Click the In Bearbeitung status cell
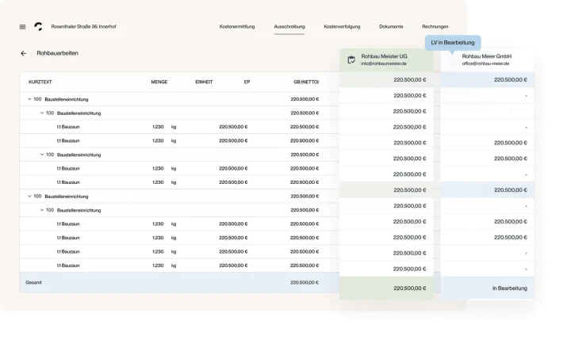Viewport: 571px width, 344px height. point(488,288)
